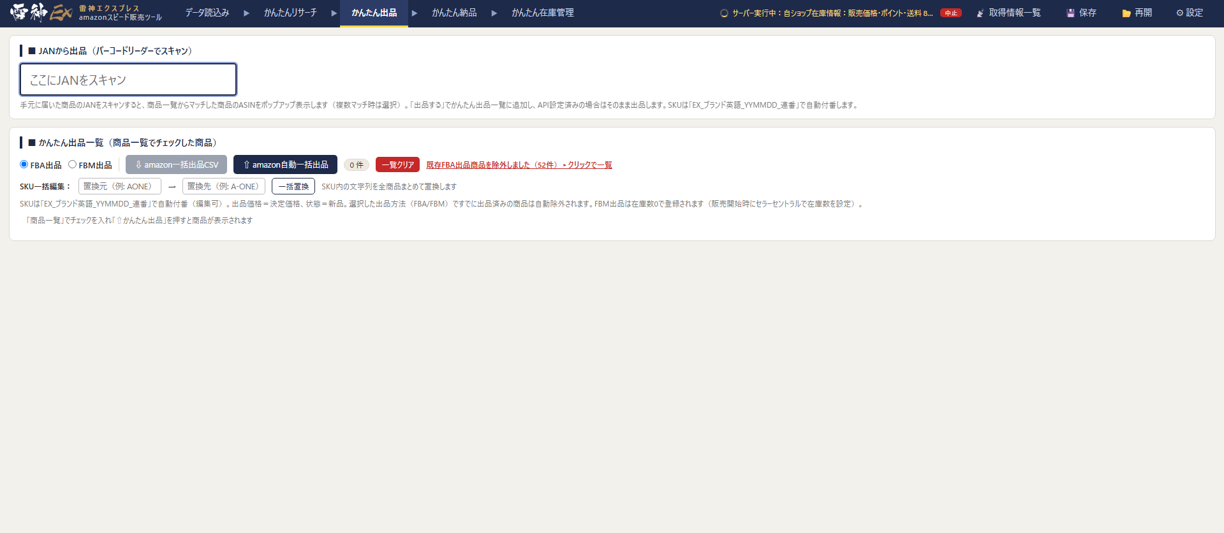Open the かんたん在庫管理 tab
Screen dimensions: 1224x533
tap(543, 13)
